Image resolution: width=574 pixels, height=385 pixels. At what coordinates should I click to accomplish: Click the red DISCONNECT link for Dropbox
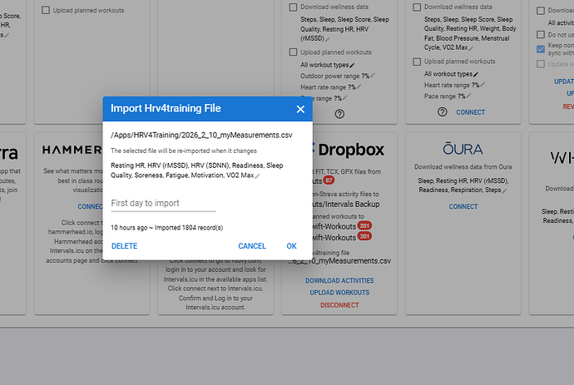pos(339,305)
